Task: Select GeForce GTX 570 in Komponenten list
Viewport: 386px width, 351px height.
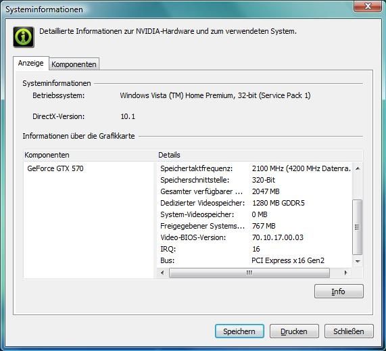Action: pyautogui.click(x=55, y=168)
